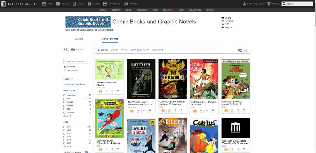This screenshot has height=153, width=316.
Task: Click the RSS feed icon
Action: pos(223,24)
